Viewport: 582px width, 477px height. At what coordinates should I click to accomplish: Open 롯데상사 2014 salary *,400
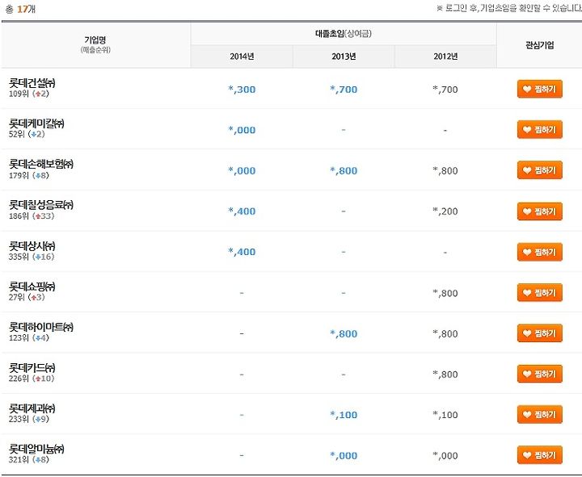click(242, 252)
